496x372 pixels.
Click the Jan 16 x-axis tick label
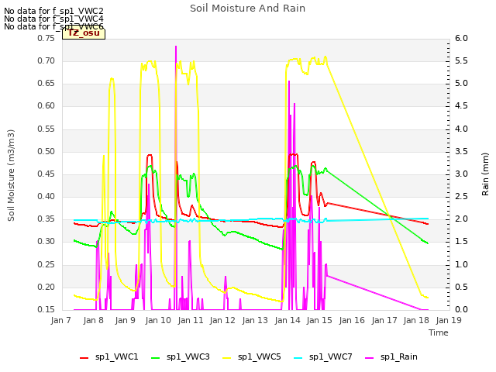click(352, 320)
